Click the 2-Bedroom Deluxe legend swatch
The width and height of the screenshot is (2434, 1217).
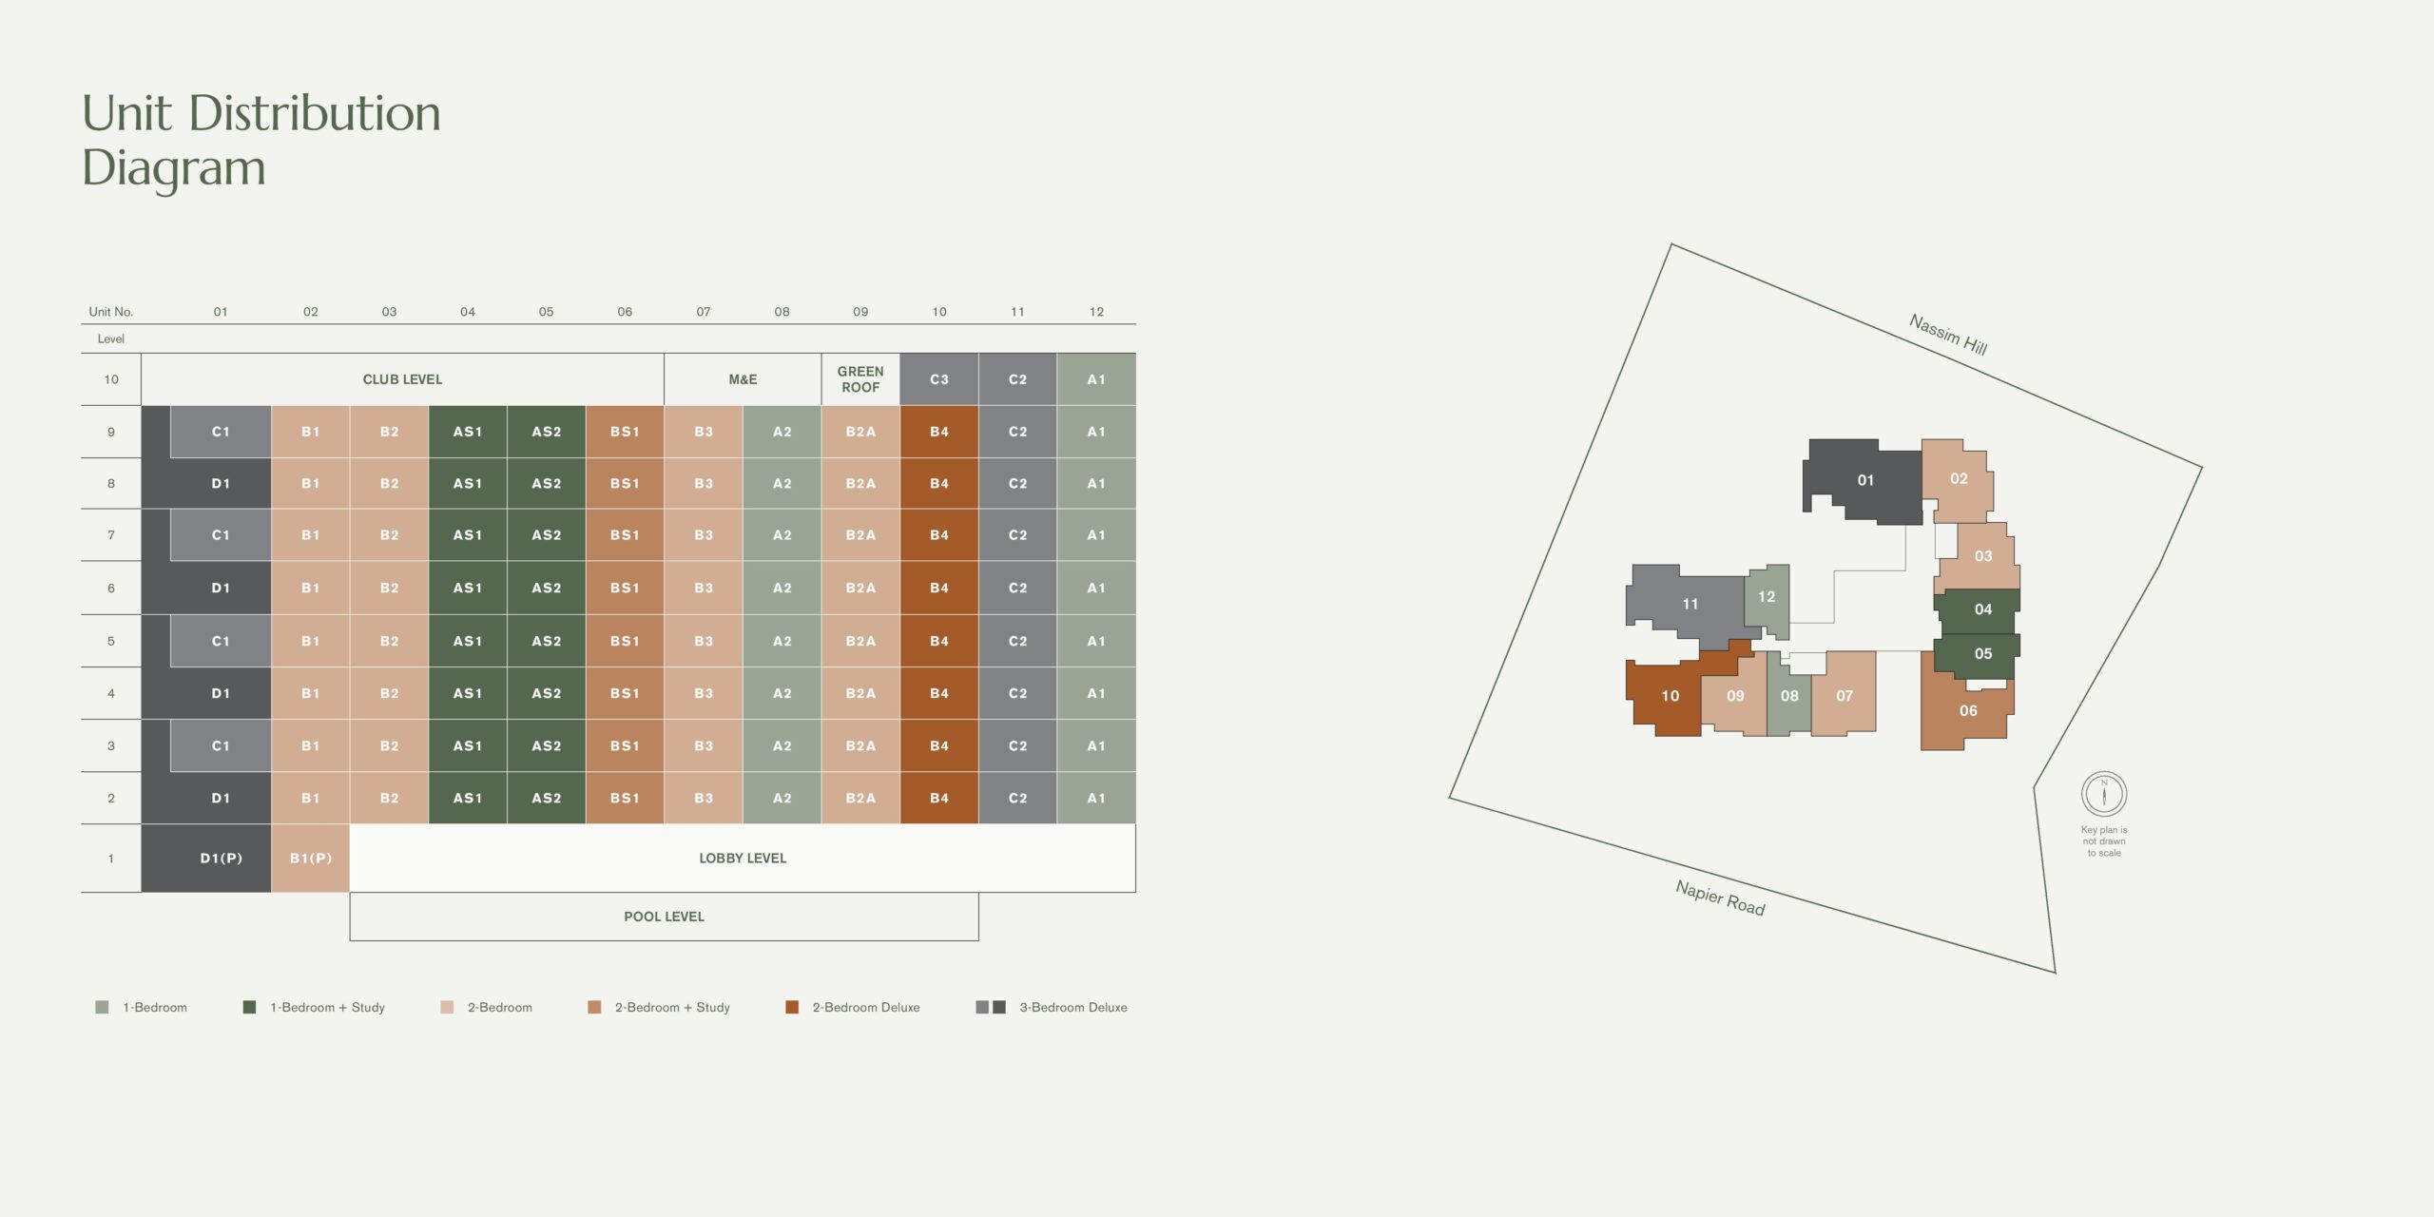click(x=792, y=1008)
